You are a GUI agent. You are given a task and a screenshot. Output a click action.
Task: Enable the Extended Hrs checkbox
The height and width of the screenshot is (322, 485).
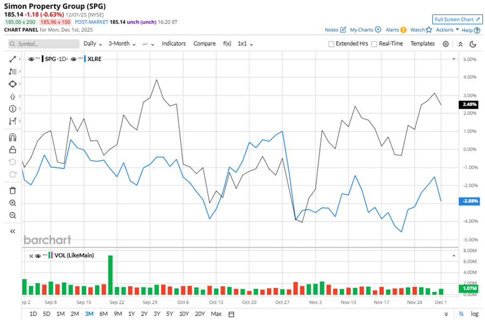pyautogui.click(x=331, y=44)
